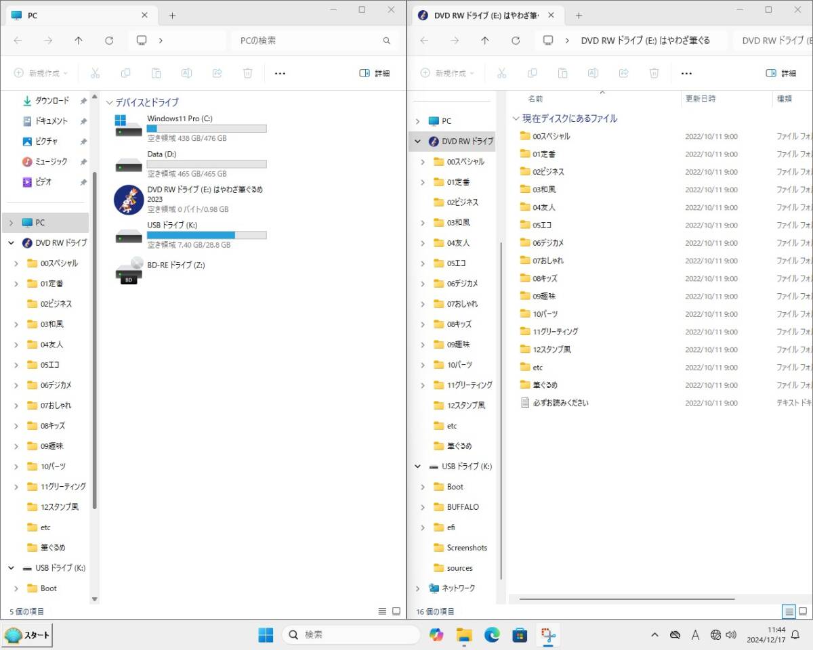This screenshot has height=650, width=813.
Task: Expand ネットワーク node in right window tree
Action: pos(417,588)
